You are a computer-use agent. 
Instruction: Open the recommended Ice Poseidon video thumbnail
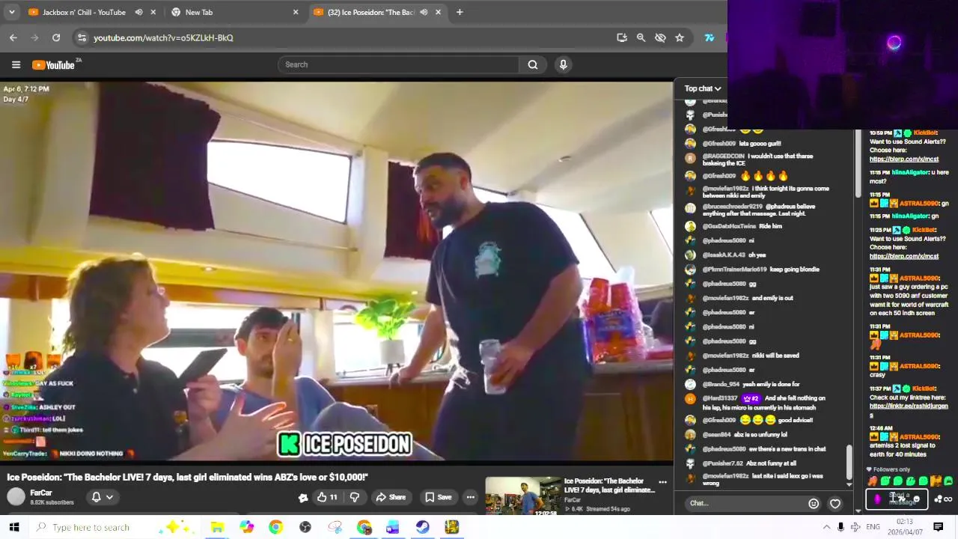(x=522, y=496)
